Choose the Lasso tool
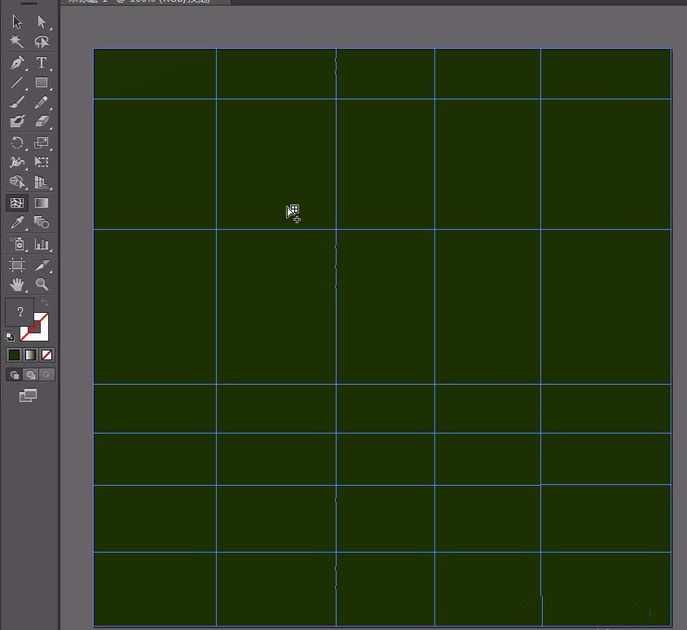The image size is (687, 630). tap(42, 42)
